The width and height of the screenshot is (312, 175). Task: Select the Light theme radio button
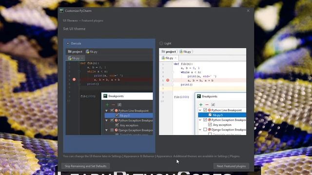click(x=161, y=43)
